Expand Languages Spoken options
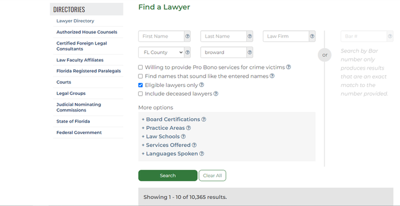The width and height of the screenshot is (400, 206). point(170,153)
